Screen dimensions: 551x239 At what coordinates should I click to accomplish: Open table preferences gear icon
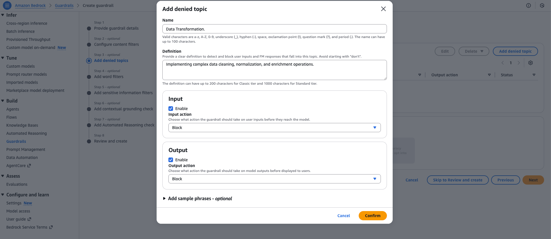(x=531, y=63)
